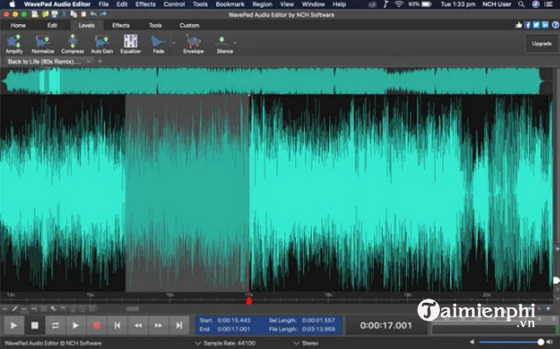Click the Upgrade button
The width and height of the screenshot is (560, 349).
click(x=541, y=44)
